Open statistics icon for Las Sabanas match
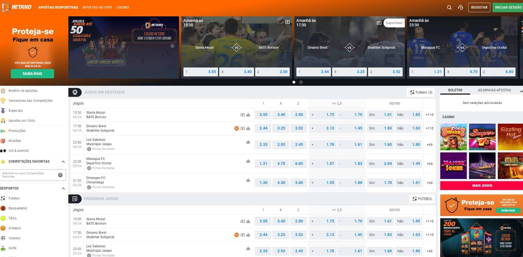 coord(248,142)
